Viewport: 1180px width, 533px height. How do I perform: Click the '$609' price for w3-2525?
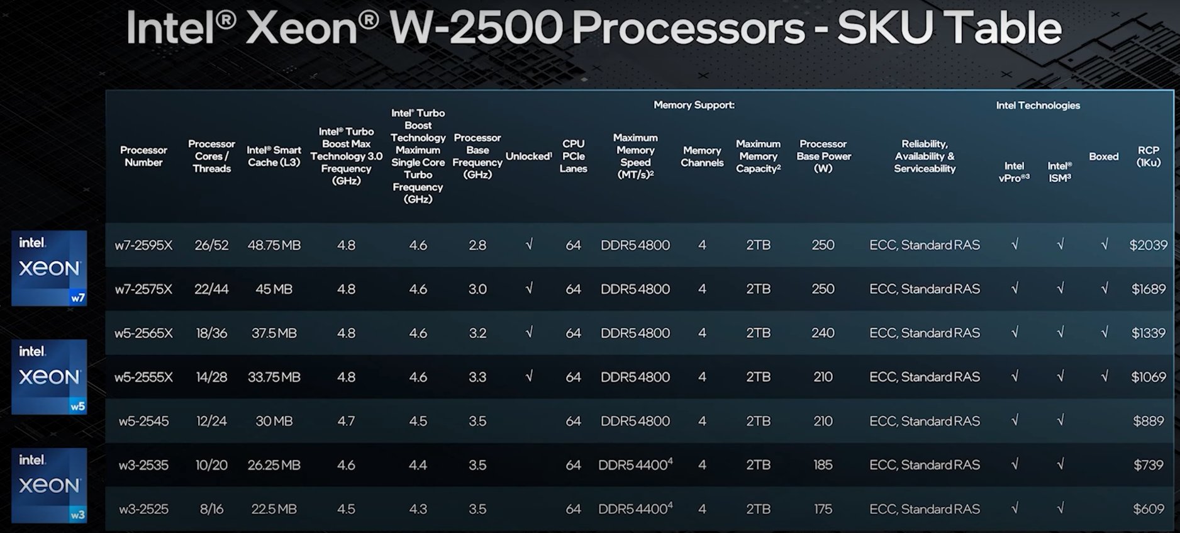coord(1149,509)
